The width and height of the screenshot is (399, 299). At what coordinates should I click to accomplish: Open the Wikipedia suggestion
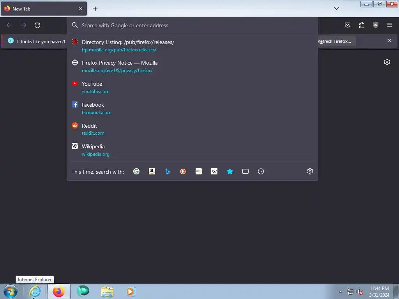(x=192, y=150)
